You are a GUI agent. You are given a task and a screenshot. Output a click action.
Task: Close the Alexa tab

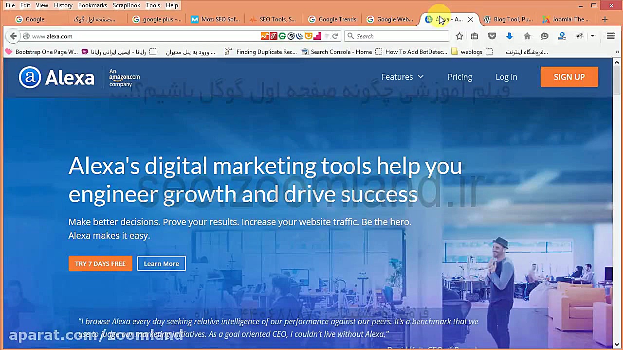[x=471, y=19]
